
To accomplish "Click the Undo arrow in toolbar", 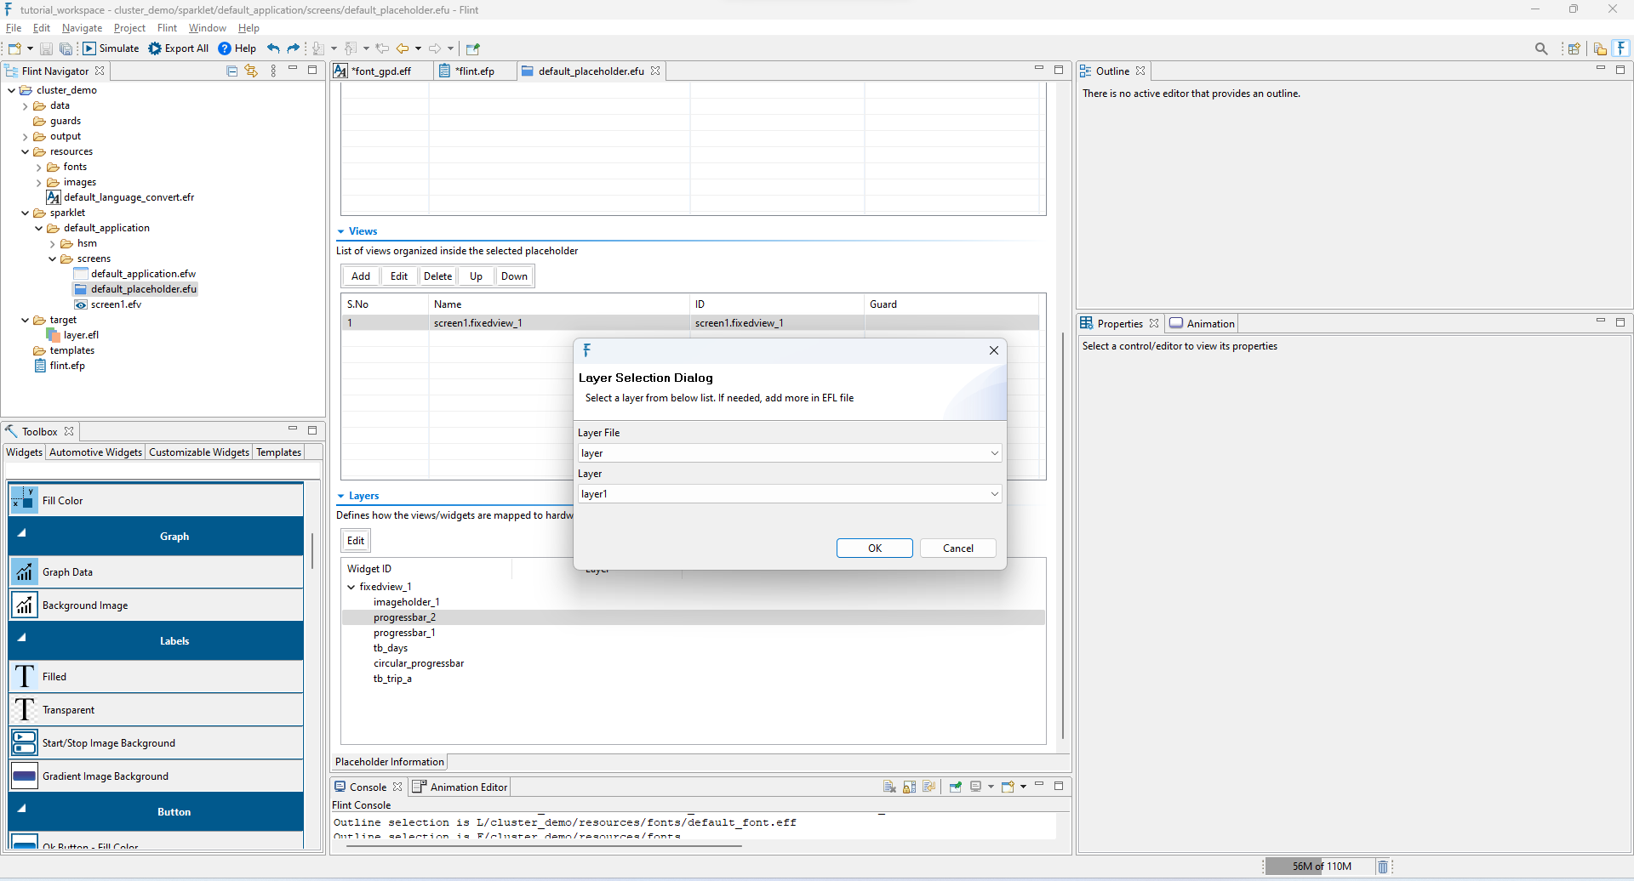I will click(273, 48).
